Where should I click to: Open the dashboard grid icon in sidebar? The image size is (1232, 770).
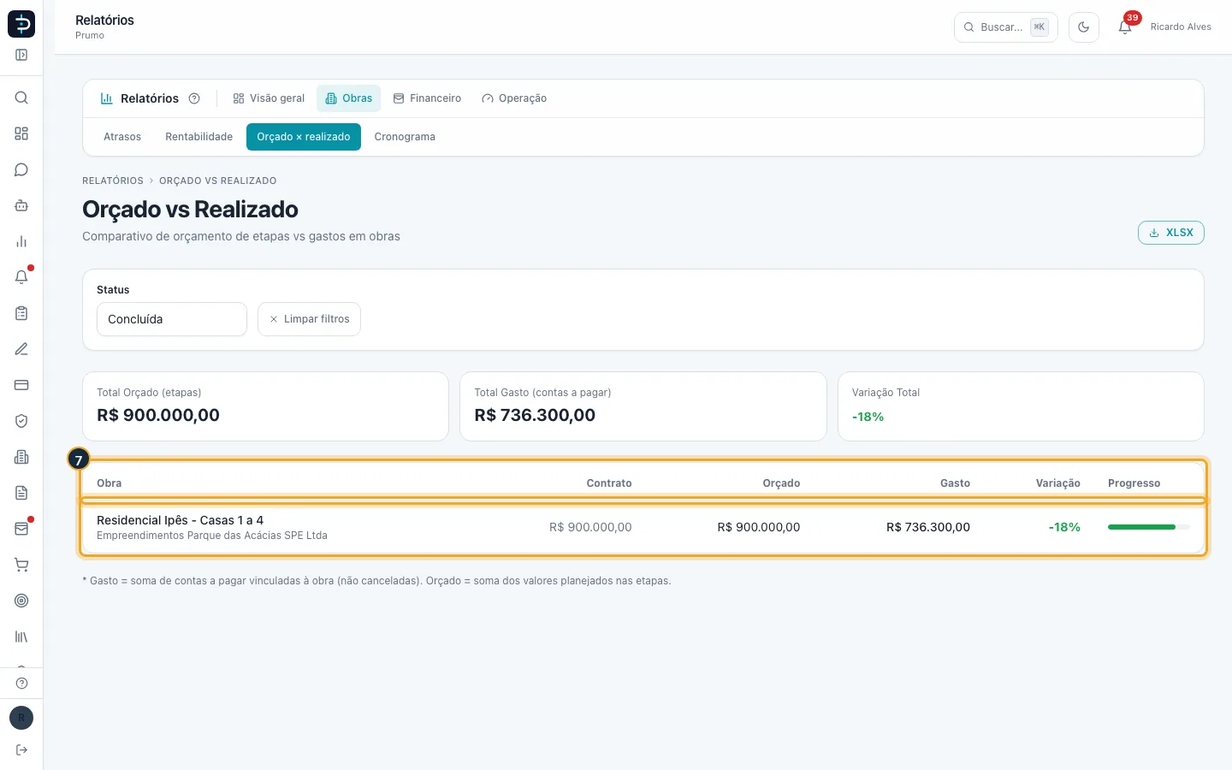[x=21, y=133]
